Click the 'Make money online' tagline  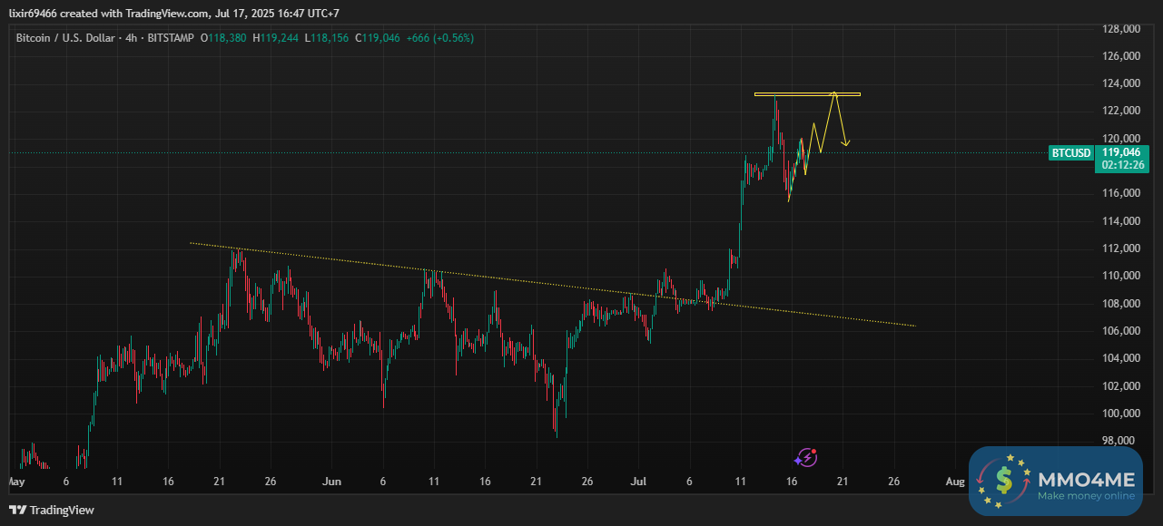[1086, 496]
